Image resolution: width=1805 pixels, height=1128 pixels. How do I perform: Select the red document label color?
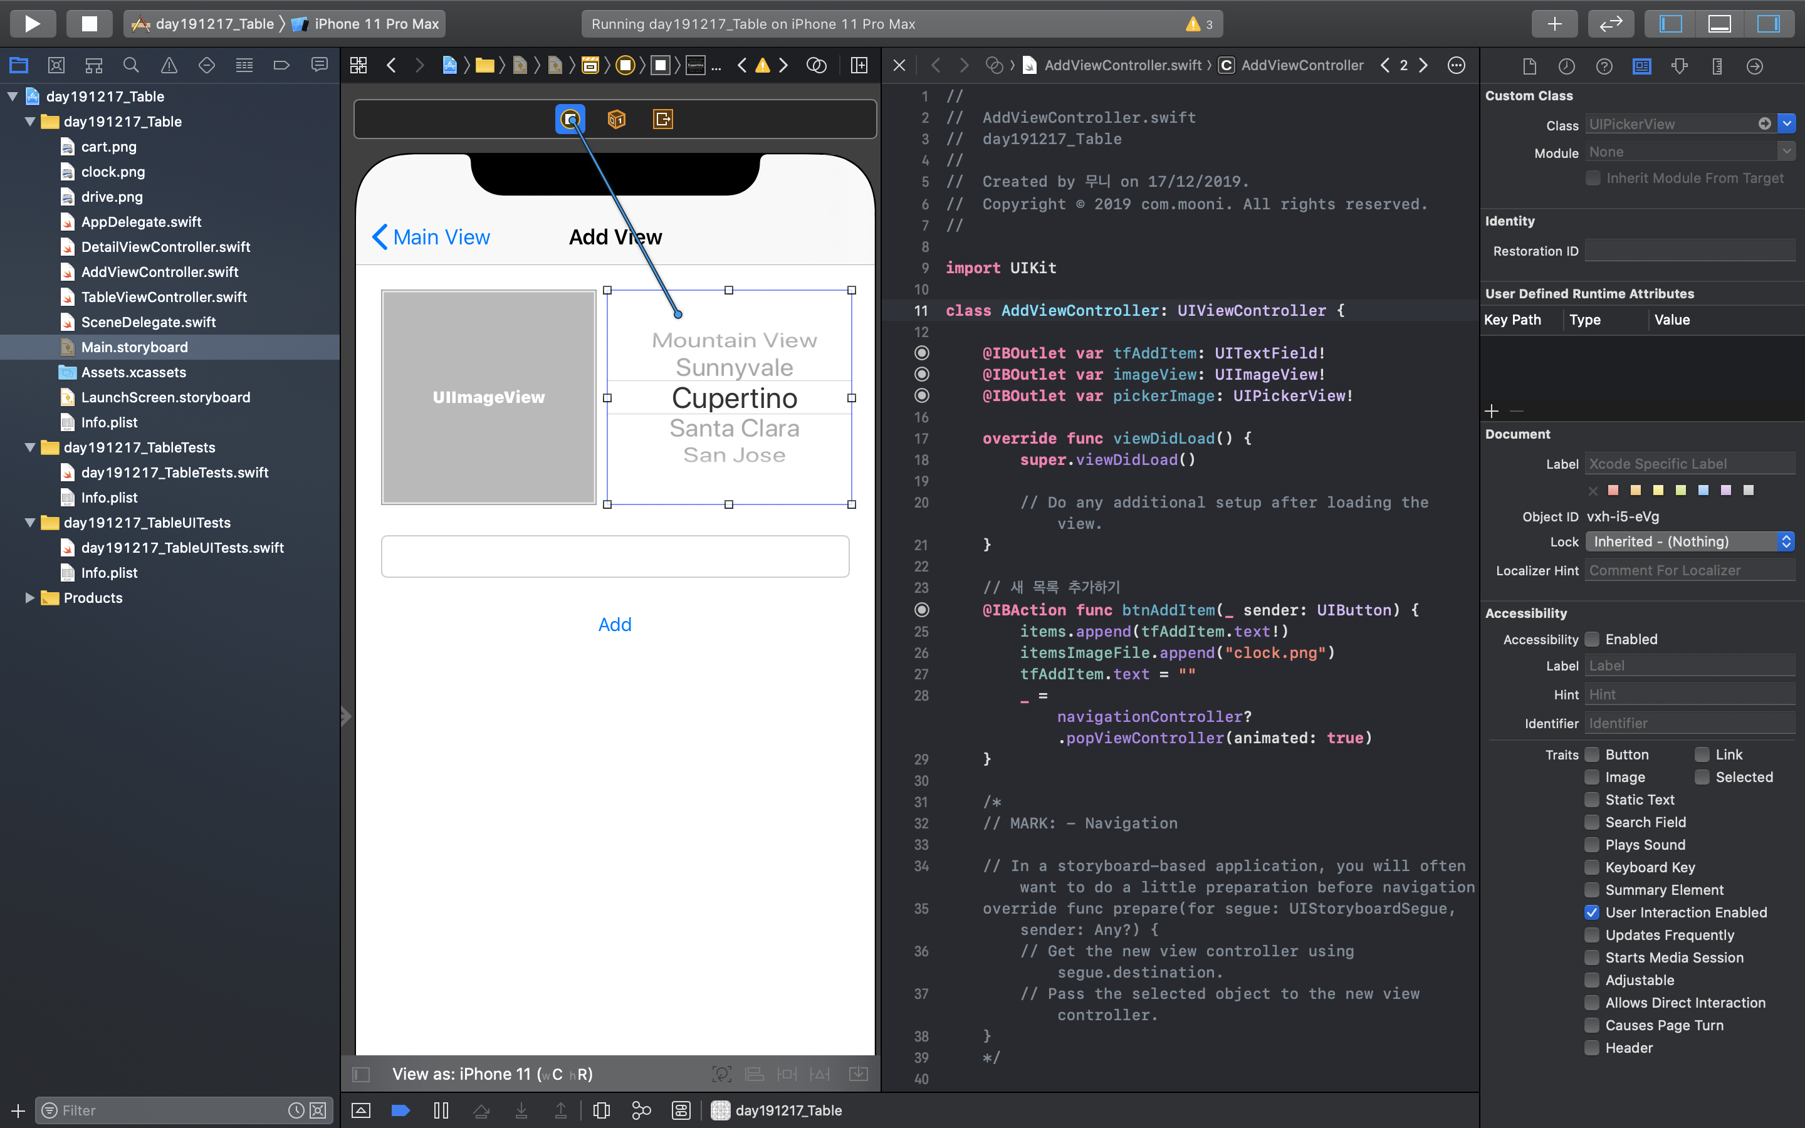pos(1613,490)
